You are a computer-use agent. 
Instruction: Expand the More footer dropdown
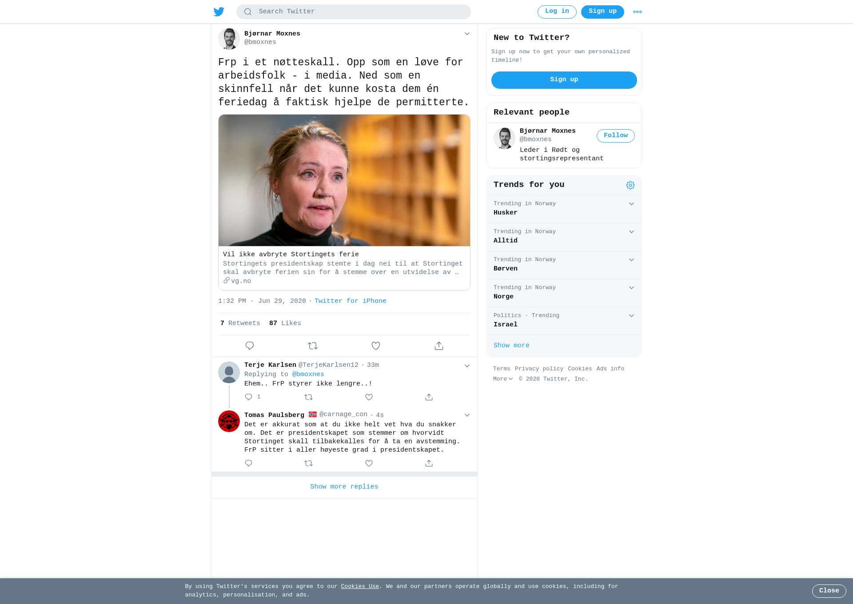pyautogui.click(x=503, y=379)
